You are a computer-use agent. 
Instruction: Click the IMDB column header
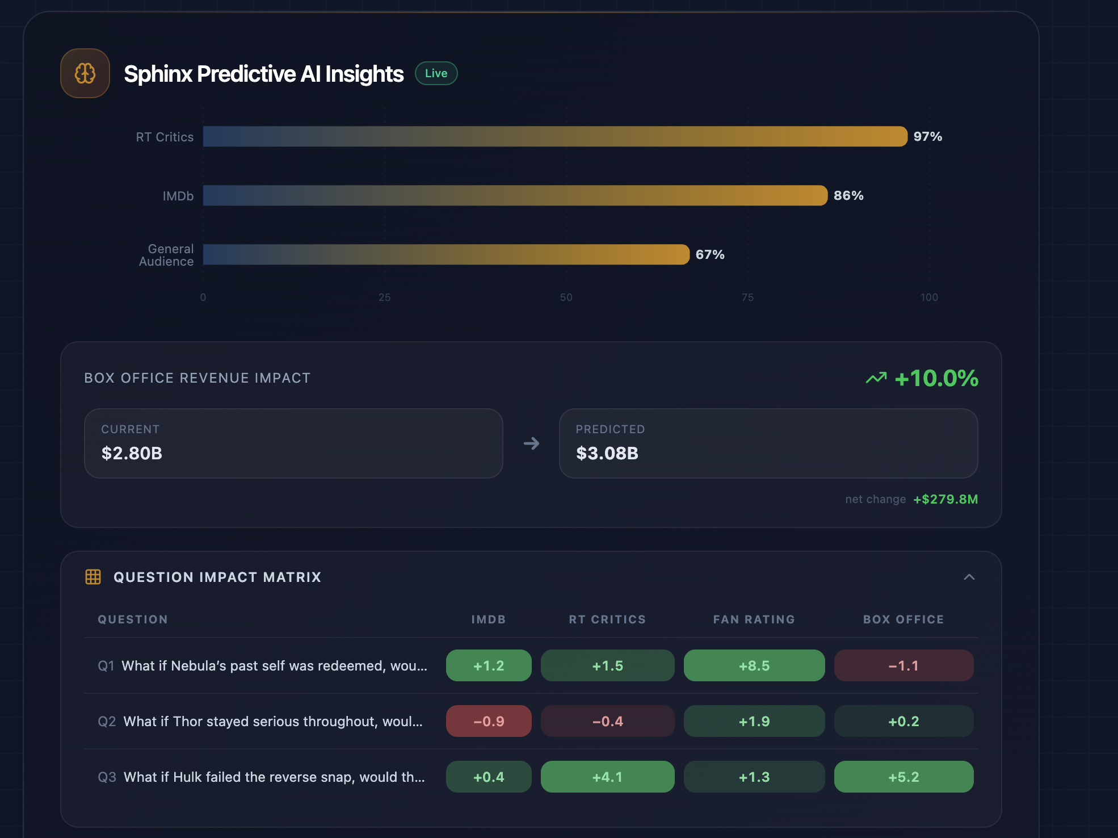[x=488, y=619]
